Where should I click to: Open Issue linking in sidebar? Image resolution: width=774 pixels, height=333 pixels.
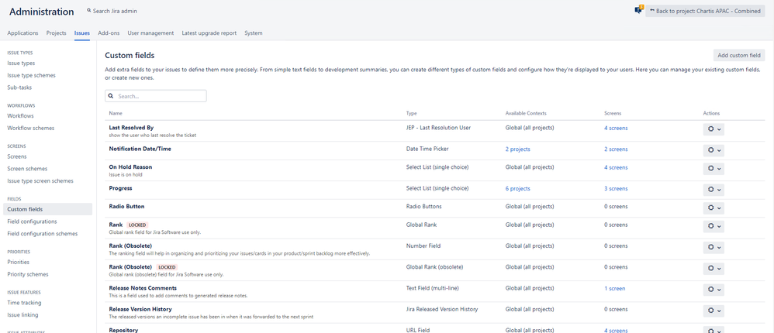[x=22, y=314]
